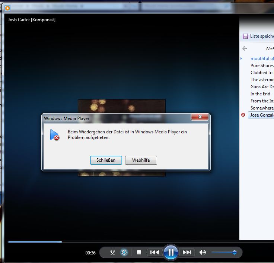
Task: Click the Windows Media Player title bar icon
Action: coord(7,8)
